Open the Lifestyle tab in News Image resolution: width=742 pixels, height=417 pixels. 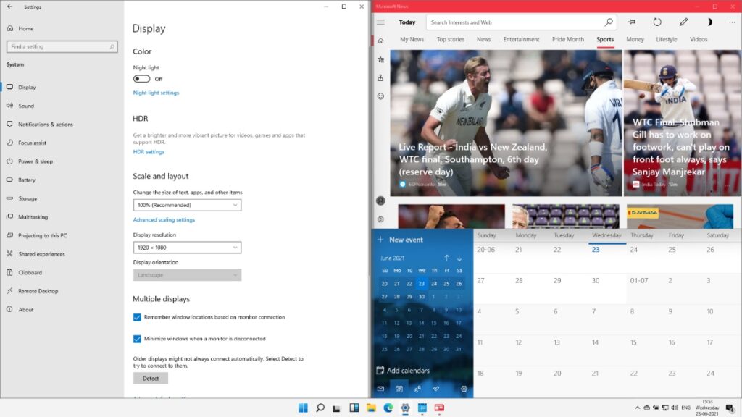(667, 39)
